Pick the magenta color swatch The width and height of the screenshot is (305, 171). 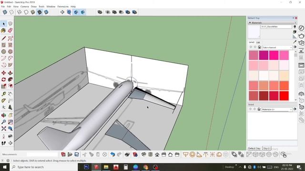tap(264, 55)
